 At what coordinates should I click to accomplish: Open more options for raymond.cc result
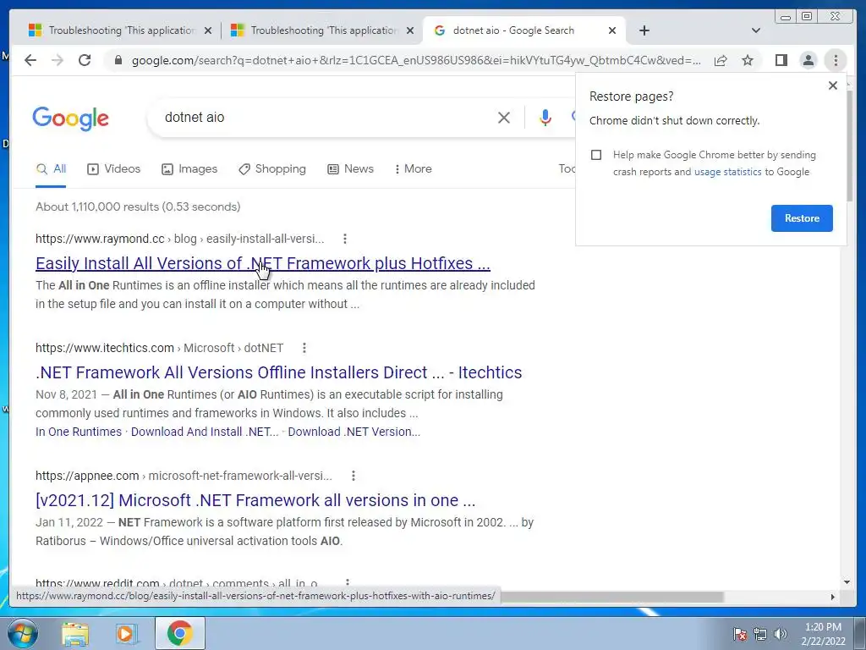(x=345, y=239)
